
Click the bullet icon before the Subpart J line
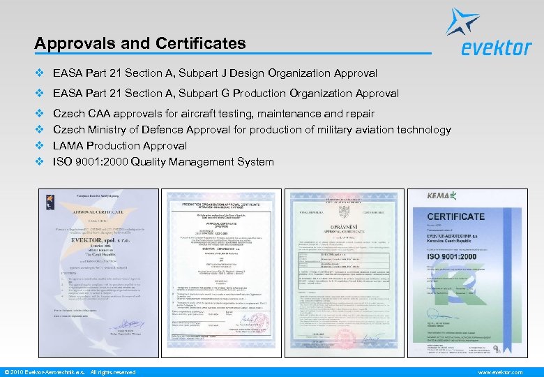[x=40, y=73]
